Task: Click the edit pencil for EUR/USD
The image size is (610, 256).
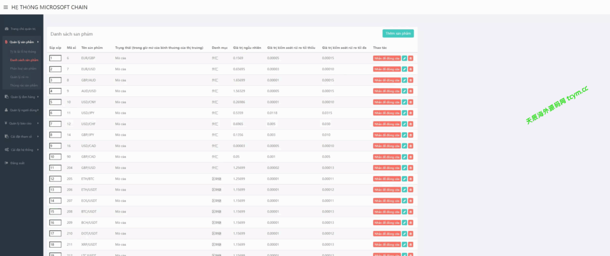Action: [404, 69]
